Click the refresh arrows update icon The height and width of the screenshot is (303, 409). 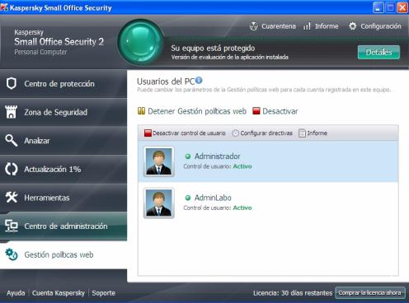point(12,169)
